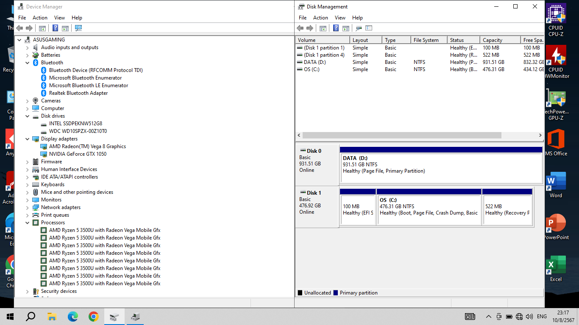
Task: Open Google Chrome from taskbar
Action: tap(94, 317)
